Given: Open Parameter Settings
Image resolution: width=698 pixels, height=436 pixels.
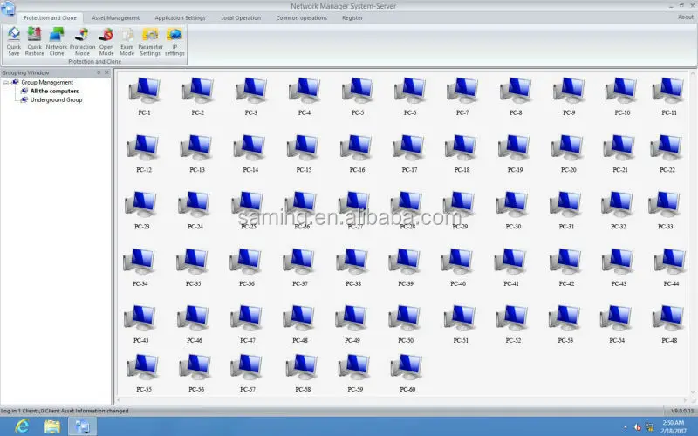Looking at the screenshot, I should [150, 40].
